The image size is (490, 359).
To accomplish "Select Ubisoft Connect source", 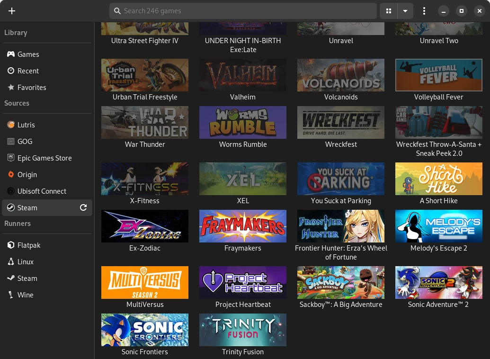I will click(47, 191).
